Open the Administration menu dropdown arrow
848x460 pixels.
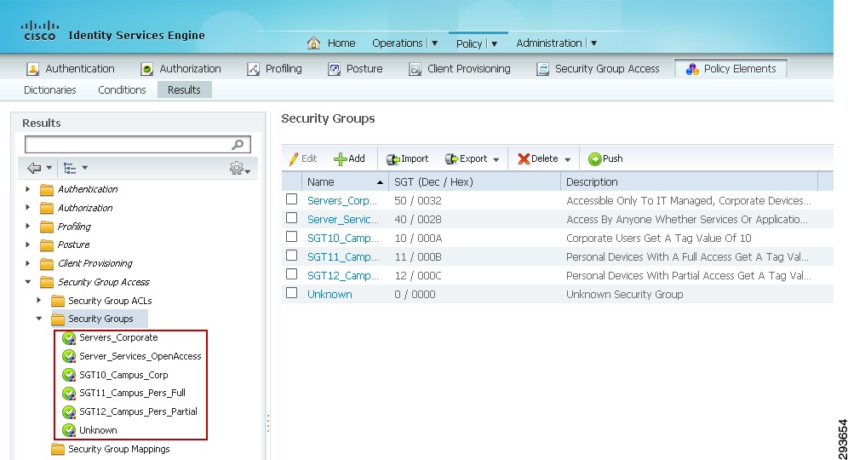593,43
